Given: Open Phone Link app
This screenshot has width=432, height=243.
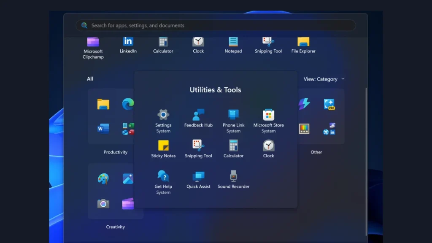Looking at the screenshot, I should (x=233, y=121).
